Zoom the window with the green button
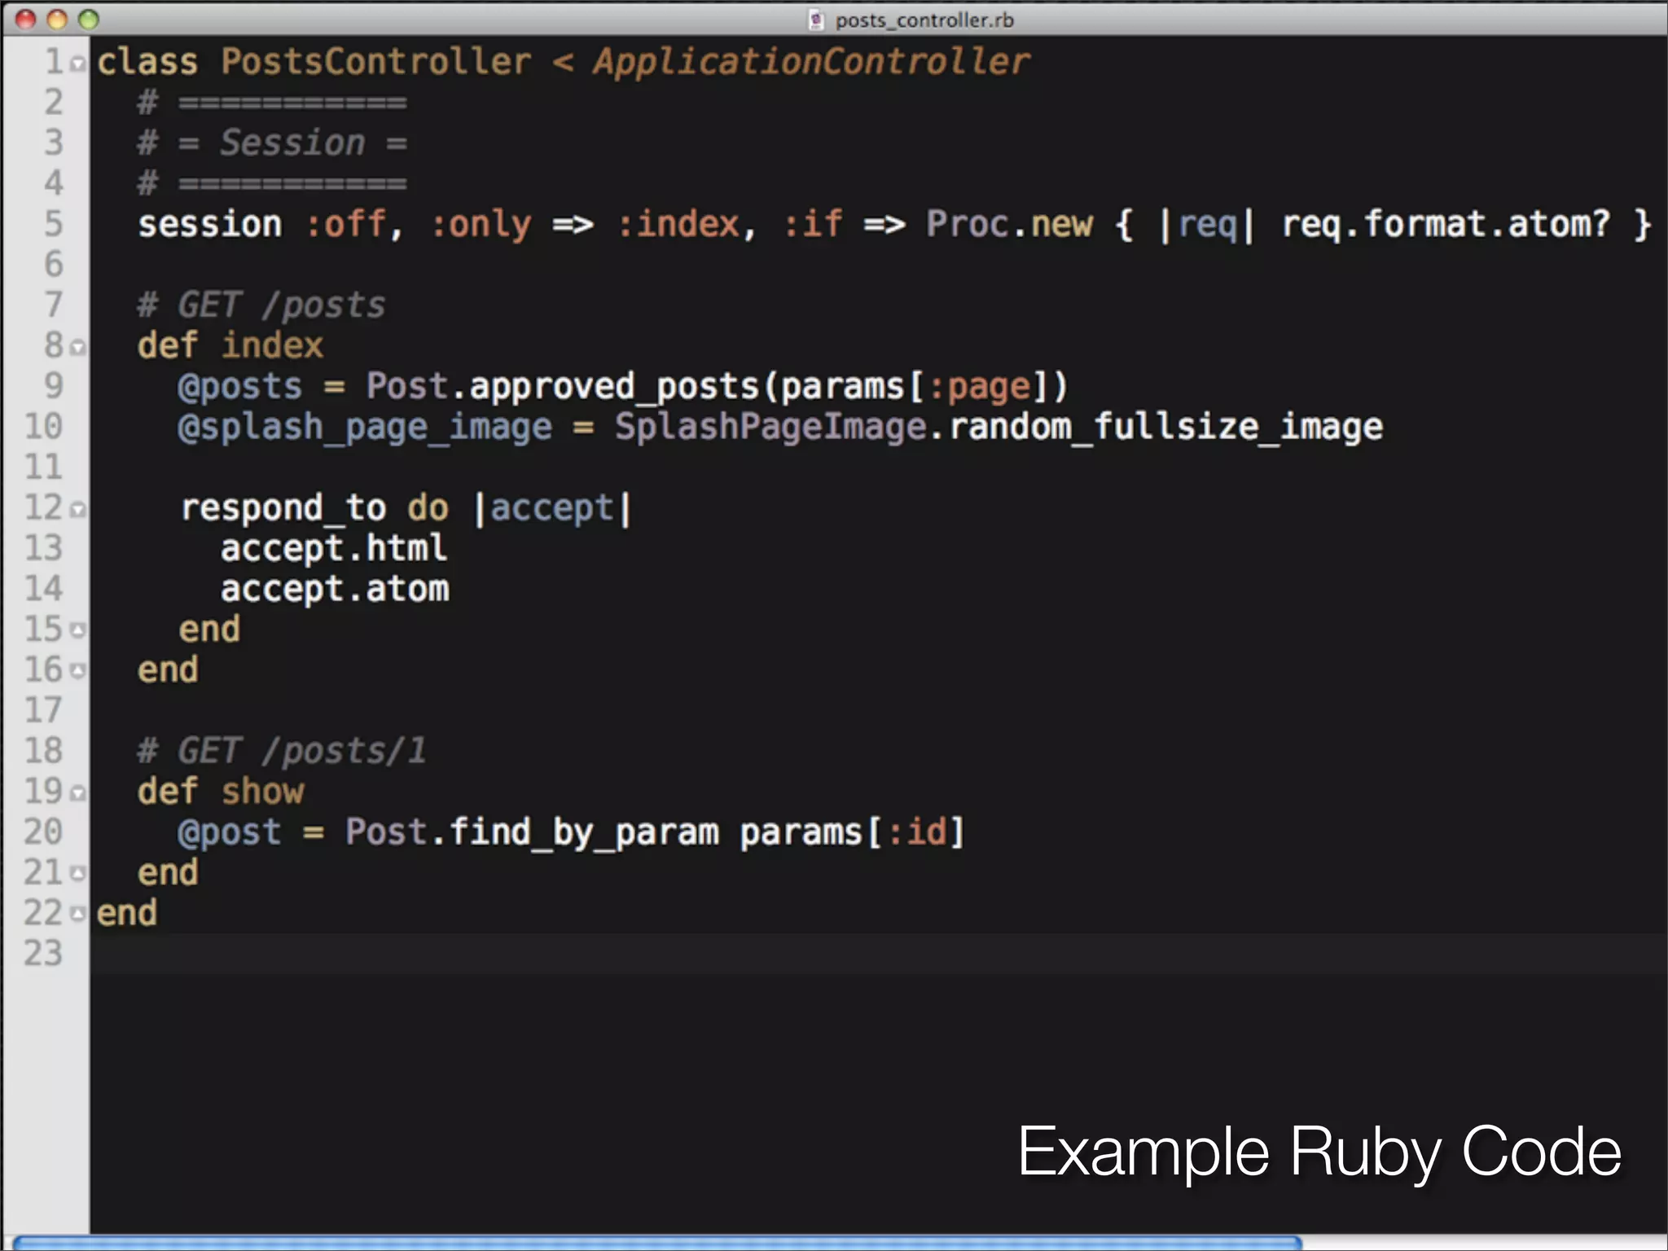 click(88, 20)
